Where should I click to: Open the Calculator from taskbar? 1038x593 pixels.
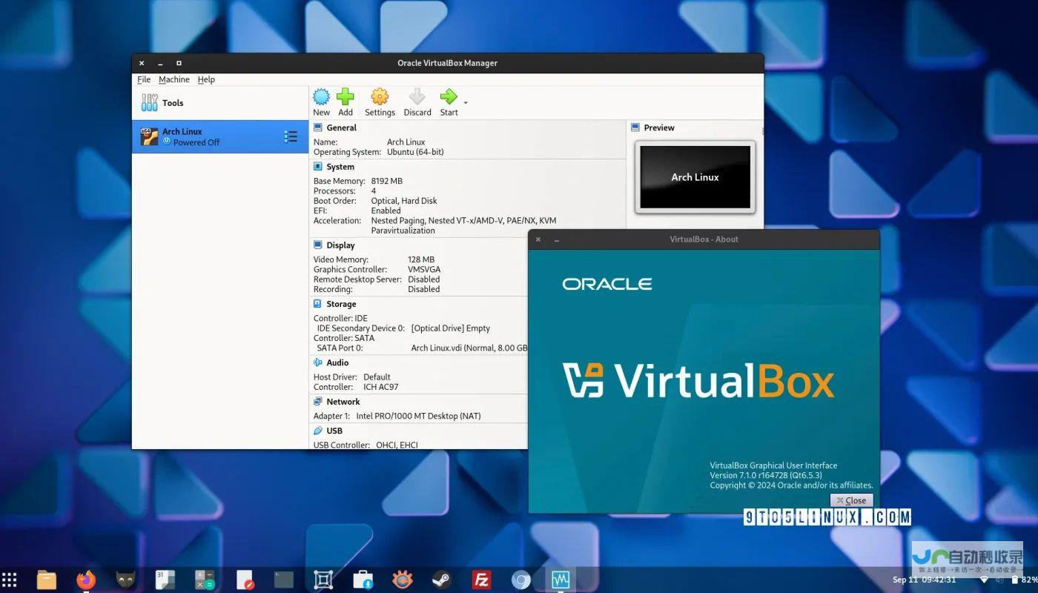pyautogui.click(x=205, y=580)
